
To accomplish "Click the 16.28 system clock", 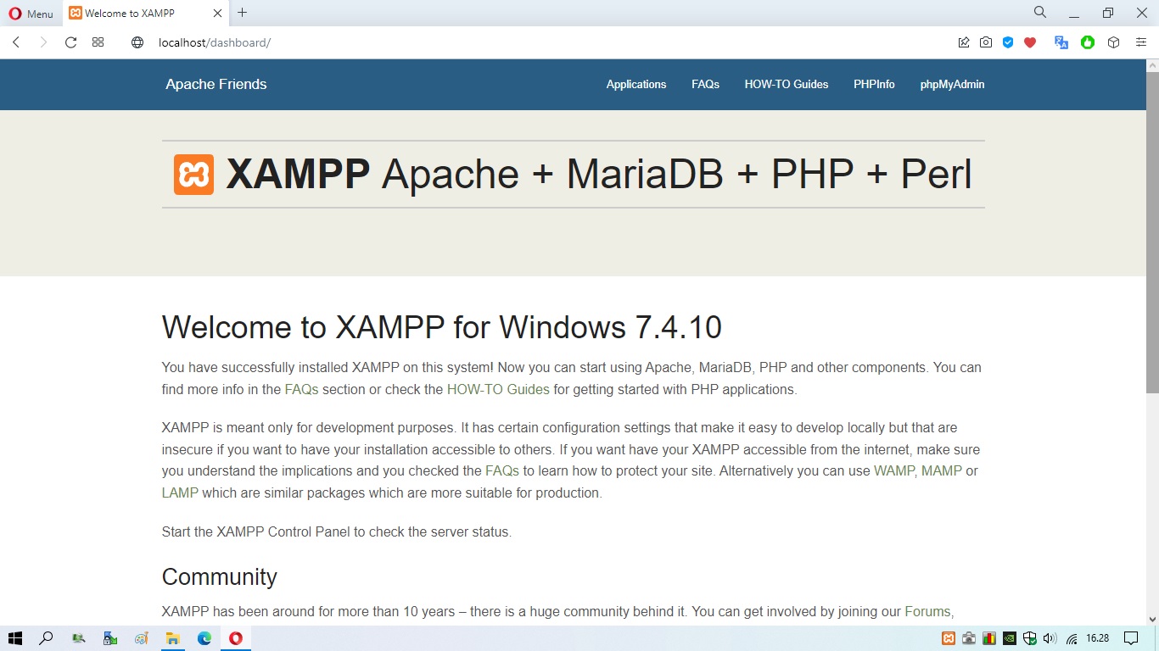I will [x=1098, y=638].
